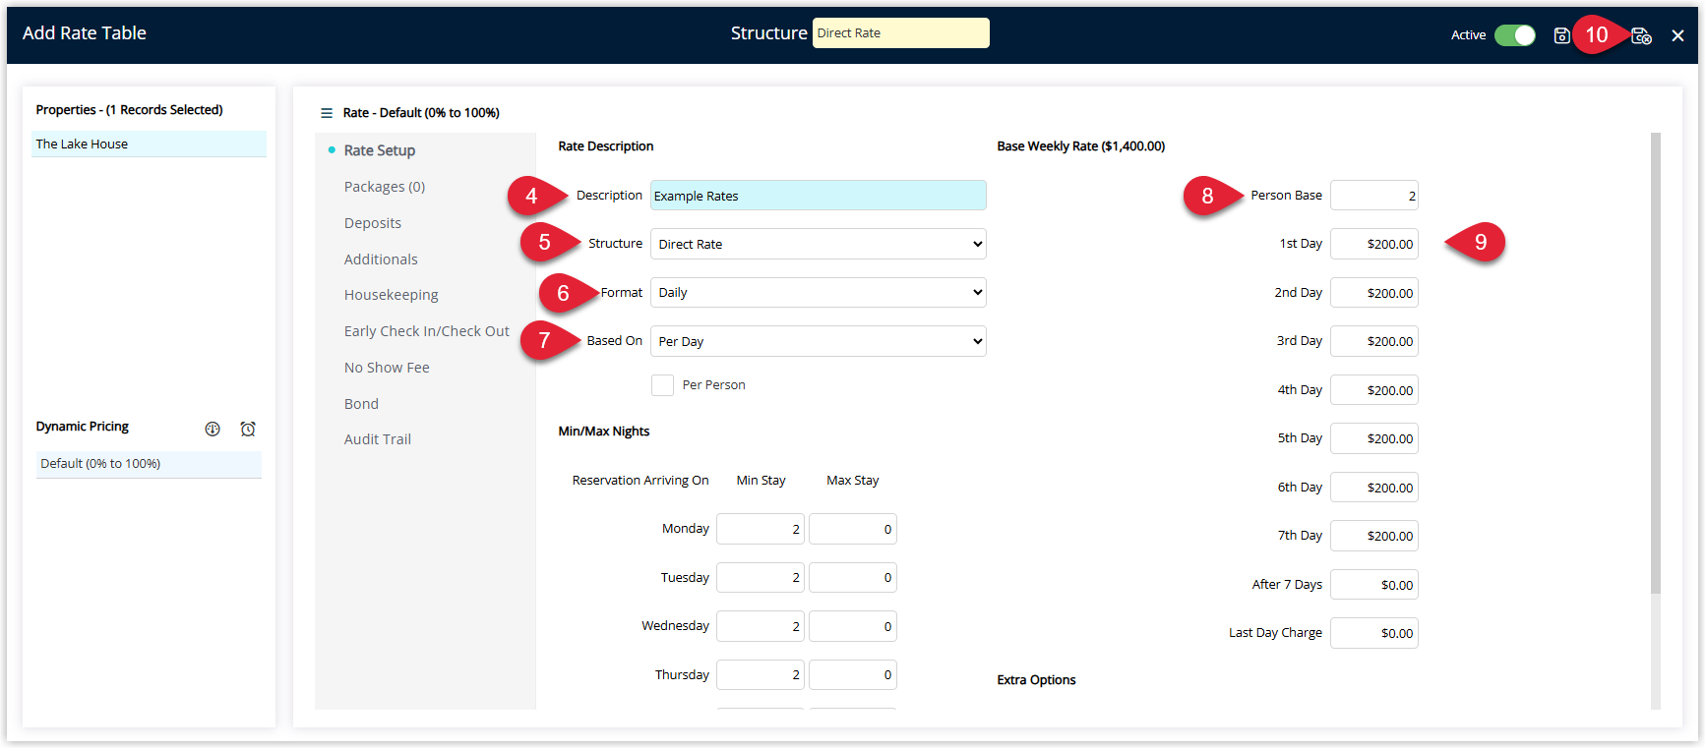Viewport: 1706px width, 749px height.
Task: Open the Structure dropdown
Action: click(818, 244)
